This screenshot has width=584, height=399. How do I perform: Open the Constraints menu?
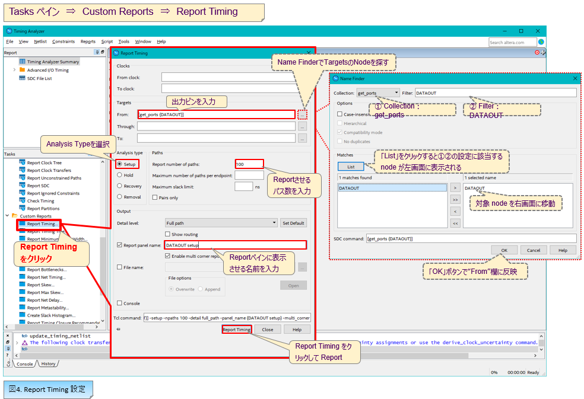64,42
